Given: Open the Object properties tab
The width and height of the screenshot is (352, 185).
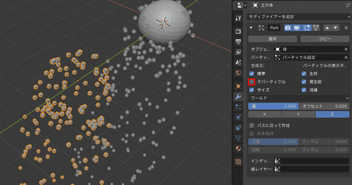Looking at the screenshot, I should coord(238,86).
